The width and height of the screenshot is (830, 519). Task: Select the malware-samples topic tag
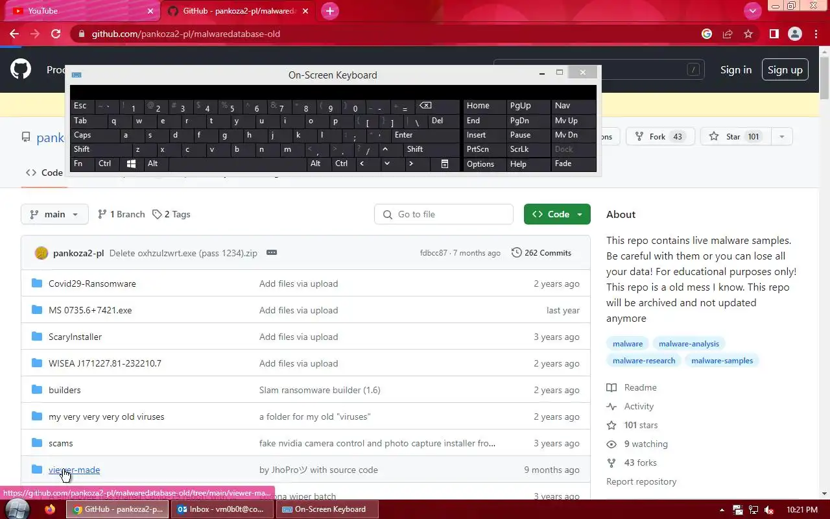pyautogui.click(x=722, y=361)
